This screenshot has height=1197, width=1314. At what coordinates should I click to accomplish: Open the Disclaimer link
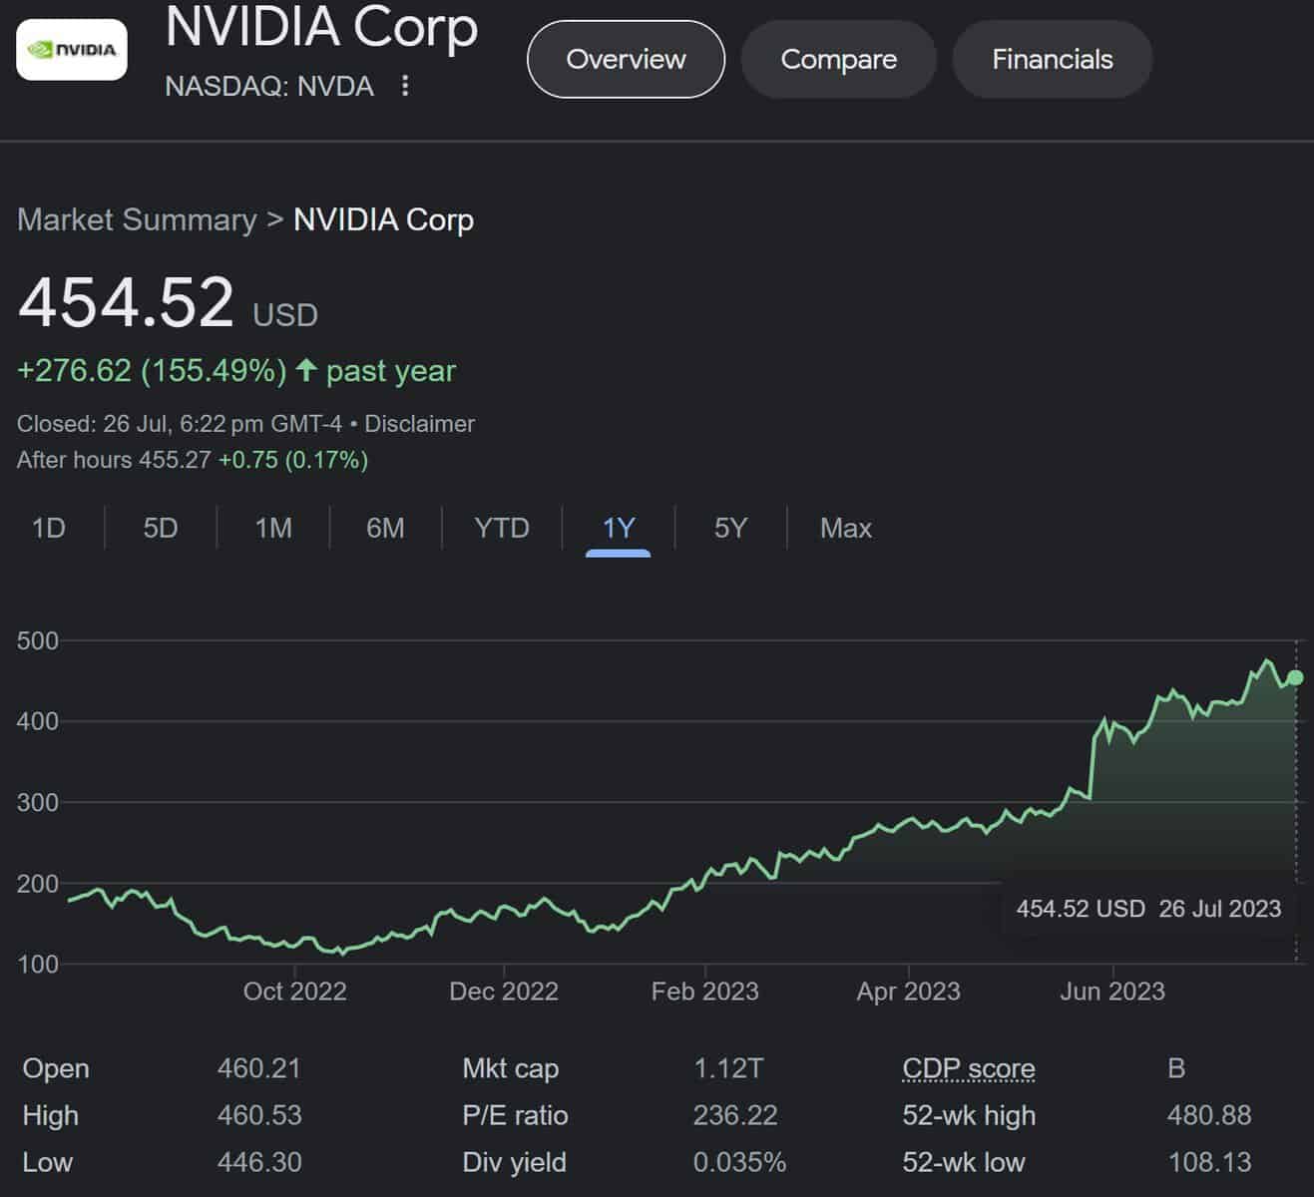tap(419, 424)
